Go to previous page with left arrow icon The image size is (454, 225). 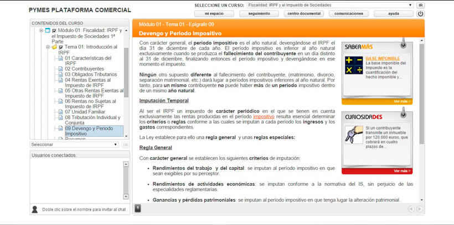click(x=411, y=209)
